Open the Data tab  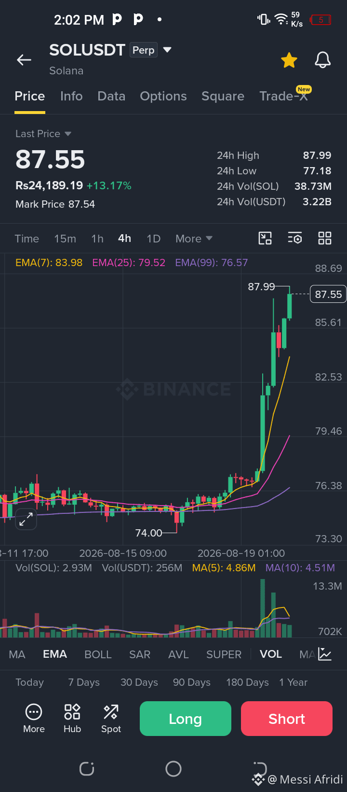pyautogui.click(x=111, y=96)
